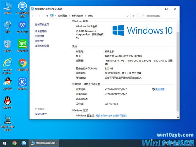Expand chevron before 控制面板 in breadcrumb
The width and height of the screenshot is (196, 147).
tap(55, 16)
